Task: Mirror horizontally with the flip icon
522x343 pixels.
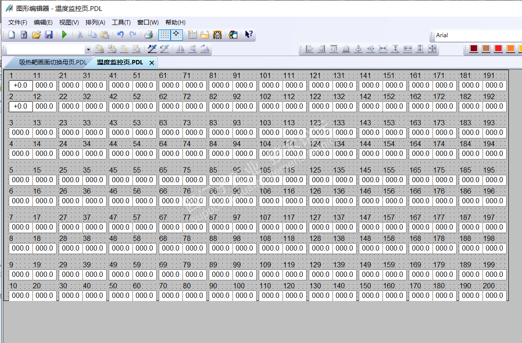Action: point(180,49)
